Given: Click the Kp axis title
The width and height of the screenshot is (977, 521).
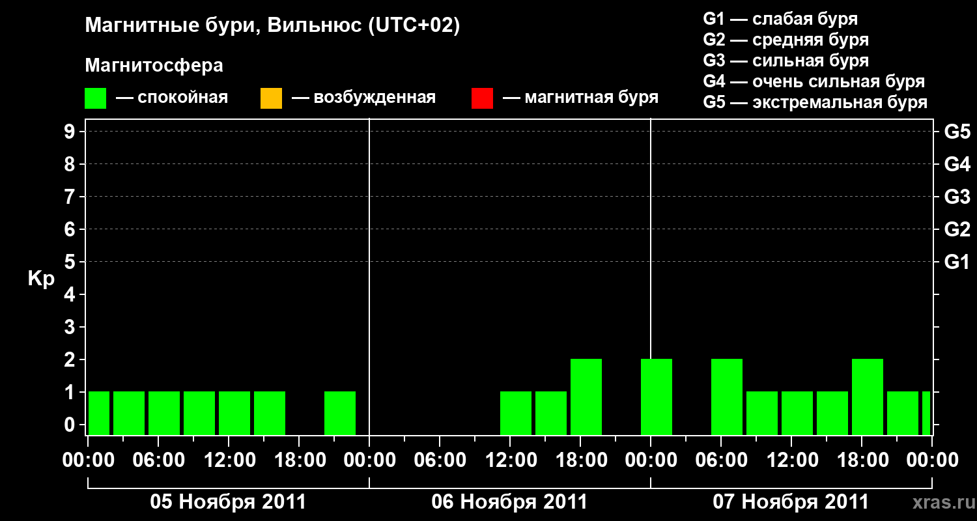Looking at the screenshot, I should [41, 279].
